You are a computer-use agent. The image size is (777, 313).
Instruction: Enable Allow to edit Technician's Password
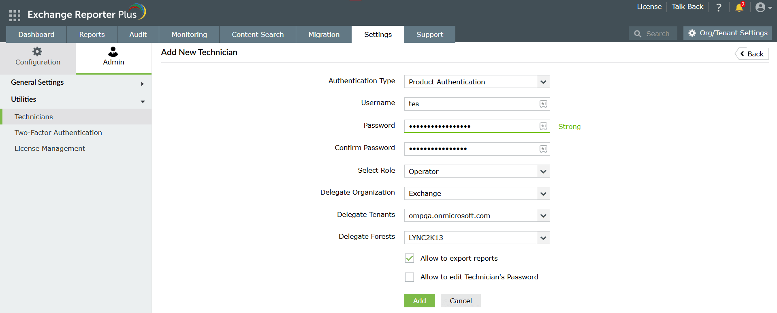(410, 277)
